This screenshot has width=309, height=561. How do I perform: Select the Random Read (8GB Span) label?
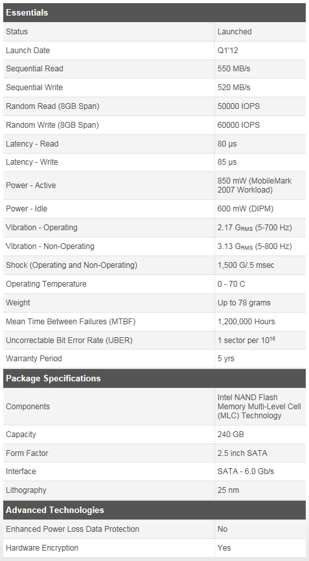click(x=52, y=106)
